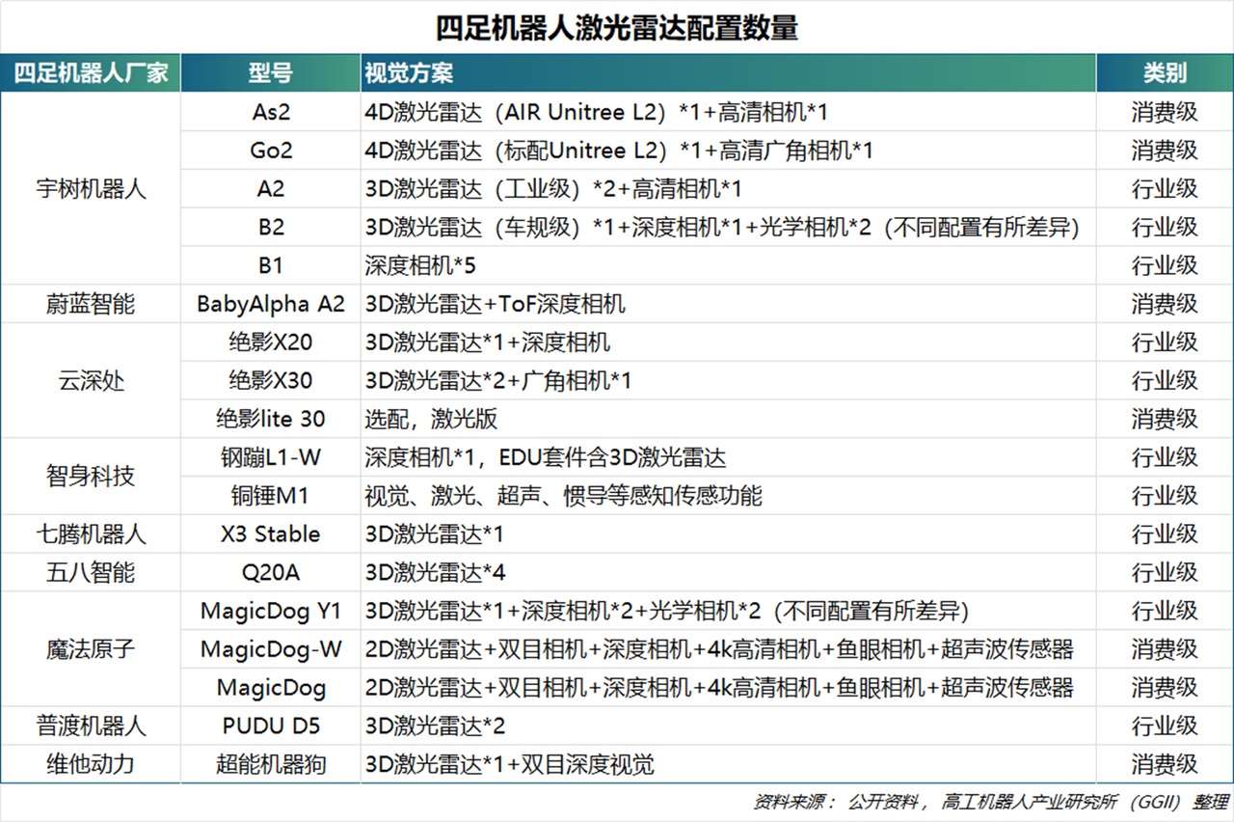Click the X3 Stable model cell
This screenshot has height=822, width=1234.
(270, 534)
